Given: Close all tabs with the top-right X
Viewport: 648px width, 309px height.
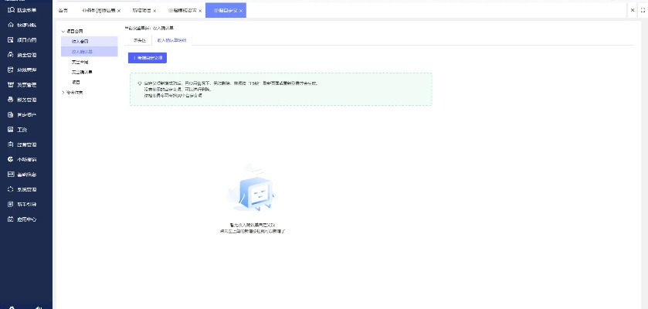Looking at the screenshot, I should [630, 10].
